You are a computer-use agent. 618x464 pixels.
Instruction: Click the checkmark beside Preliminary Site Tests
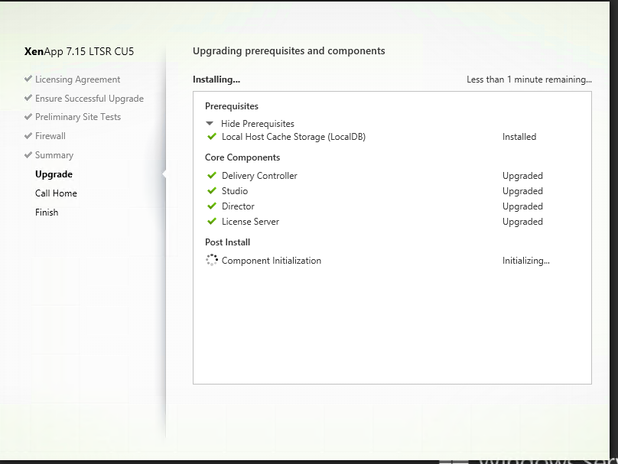pos(28,117)
